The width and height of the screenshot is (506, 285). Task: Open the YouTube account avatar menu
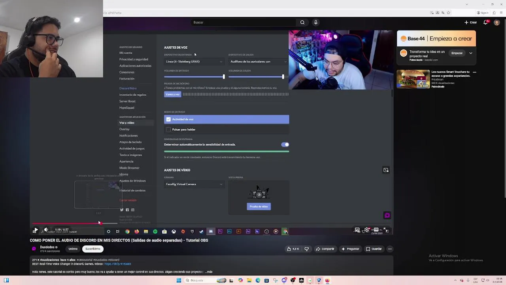(x=497, y=22)
